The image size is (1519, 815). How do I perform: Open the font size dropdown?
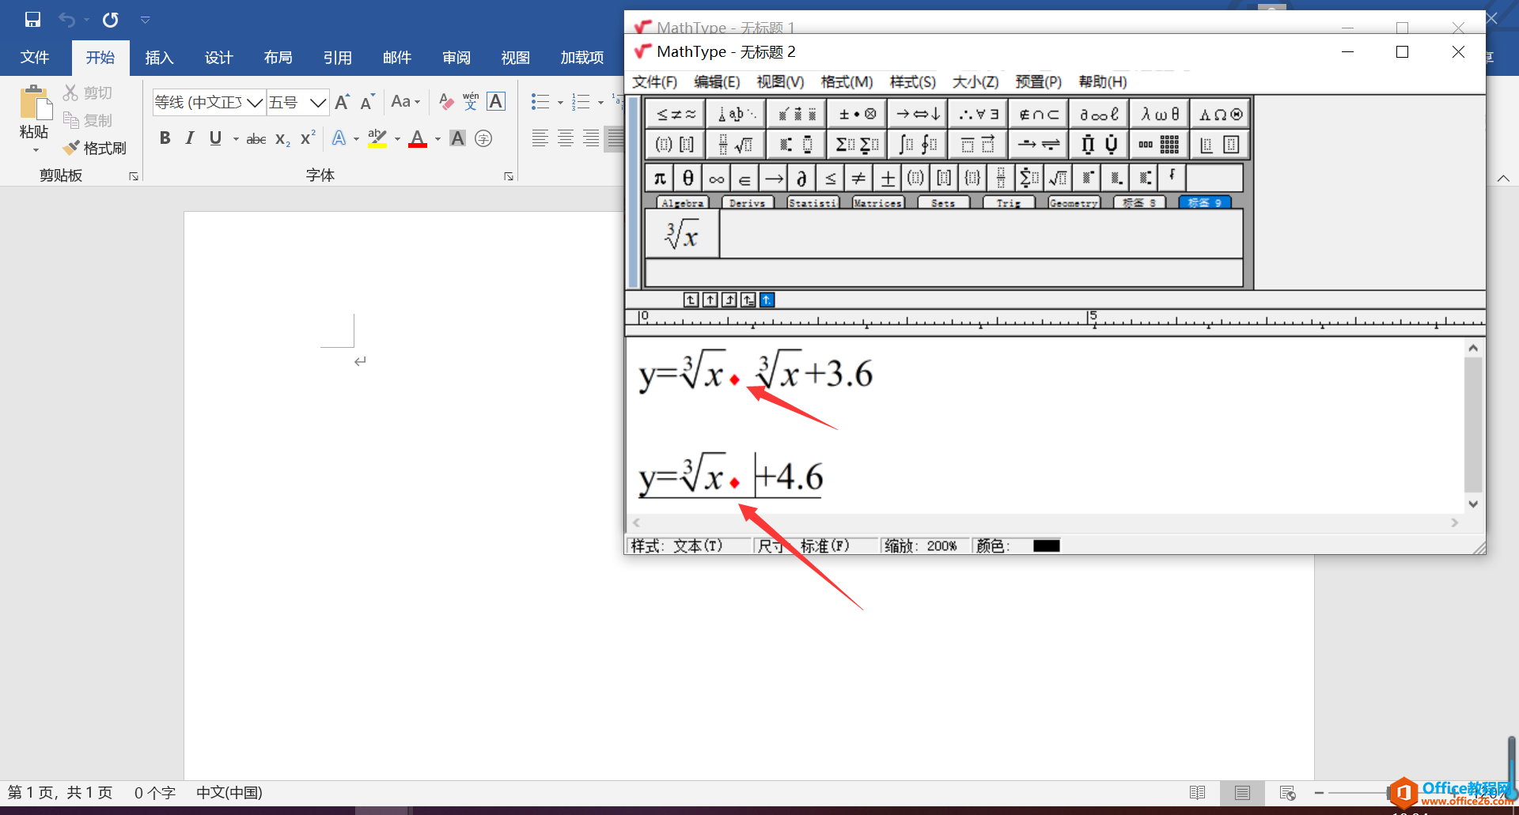pos(317,102)
